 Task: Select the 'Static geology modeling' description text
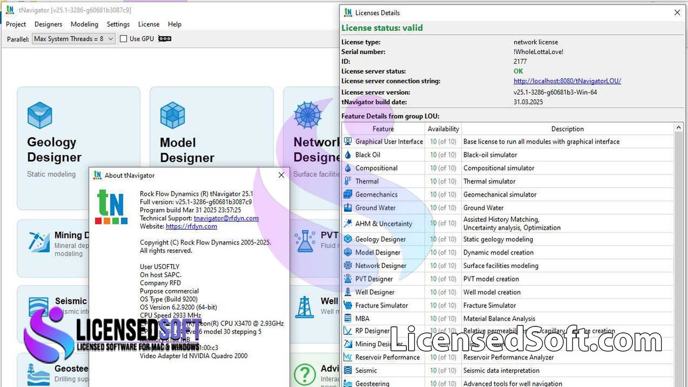coord(498,239)
